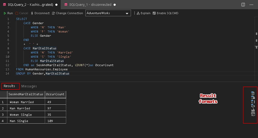Click Change Connection in toolbar

67,13
